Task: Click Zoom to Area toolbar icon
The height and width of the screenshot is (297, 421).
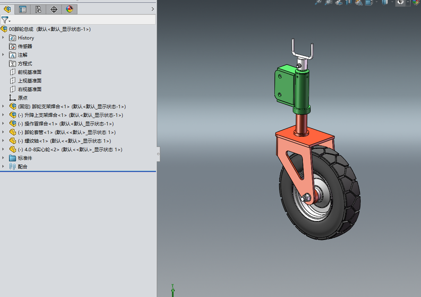Action: click(x=328, y=2)
